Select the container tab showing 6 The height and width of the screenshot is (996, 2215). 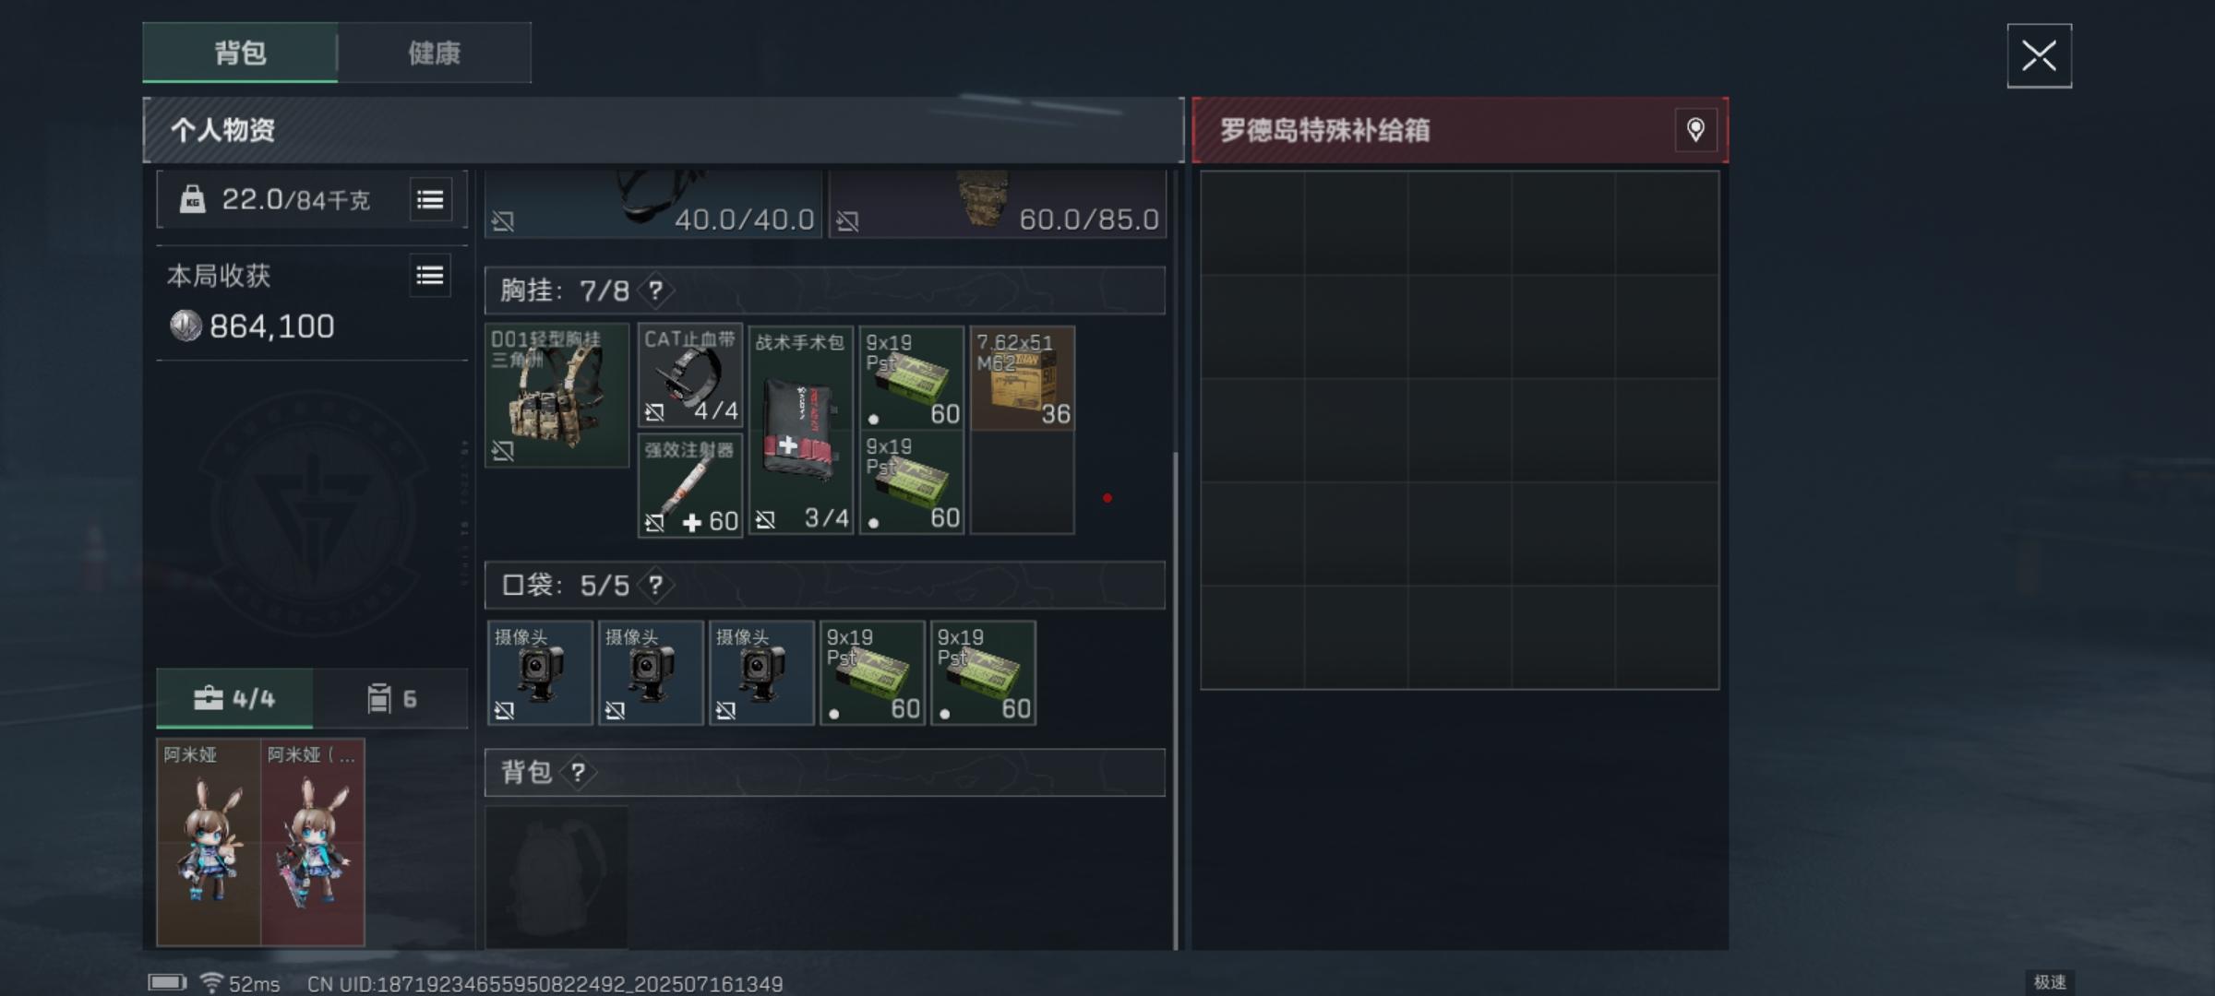[390, 698]
